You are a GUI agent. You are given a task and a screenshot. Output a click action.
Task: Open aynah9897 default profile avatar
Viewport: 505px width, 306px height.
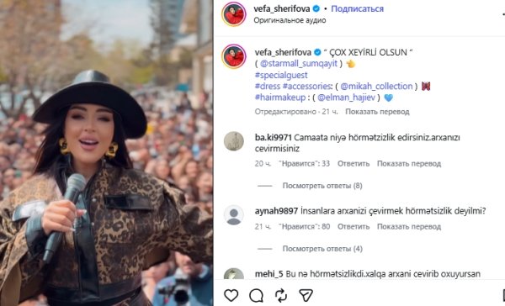point(234,214)
